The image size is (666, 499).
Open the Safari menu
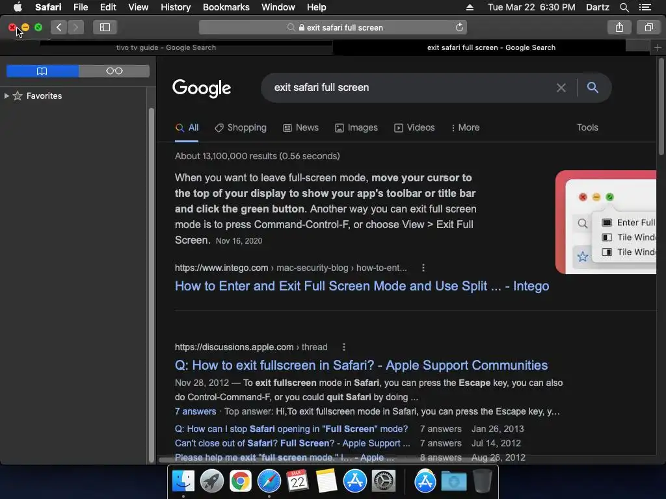coord(48,7)
